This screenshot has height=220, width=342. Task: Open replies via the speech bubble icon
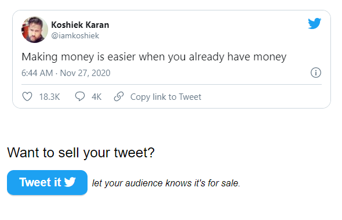point(80,96)
